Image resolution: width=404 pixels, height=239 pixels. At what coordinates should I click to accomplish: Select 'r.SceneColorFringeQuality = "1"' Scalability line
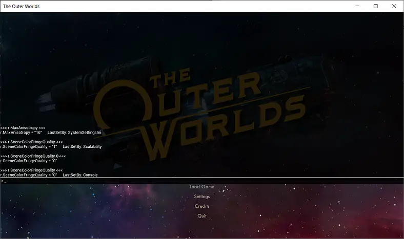(x=51, y=147)
